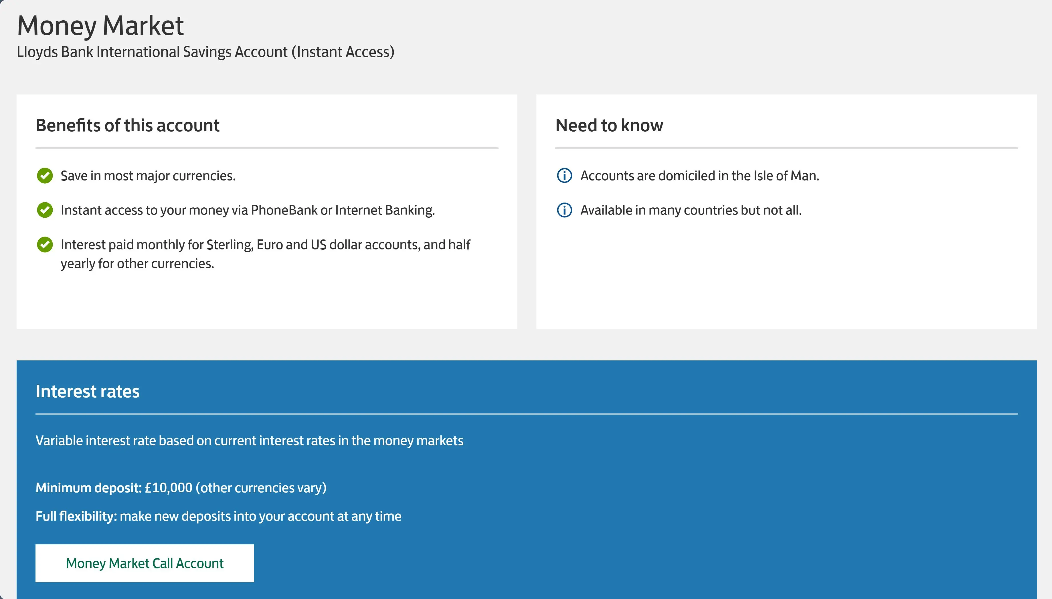Click the green checkmark beside "Instant access to your money"

[45, 210]
